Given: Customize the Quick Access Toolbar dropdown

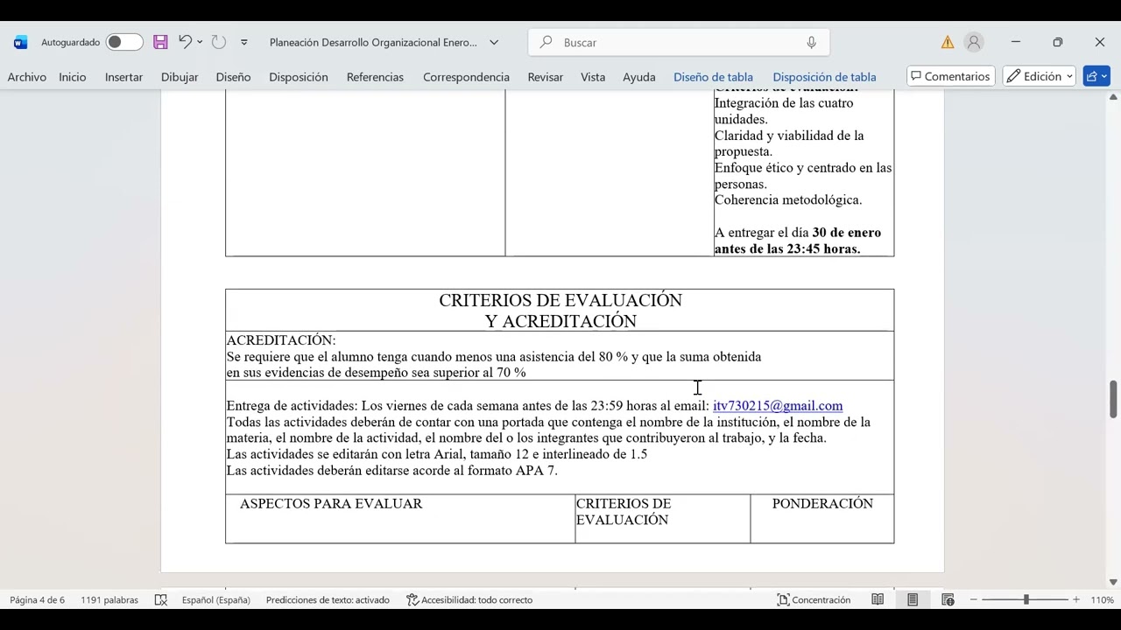Looking at the screenshot, I should pos(243,42).
